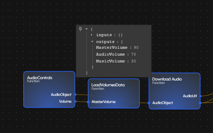
Task: Click MasterVolume label in LoadVolumesData node
Action: click(104, 102)
